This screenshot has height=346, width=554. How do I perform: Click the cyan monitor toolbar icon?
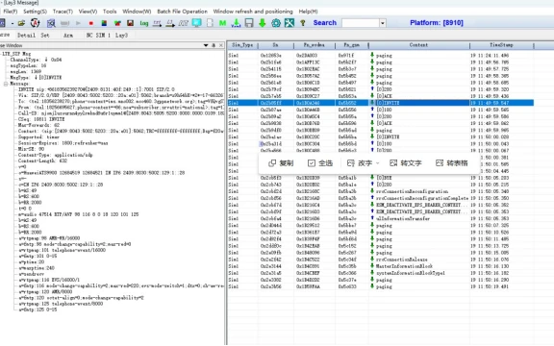(x=197, y=23)
